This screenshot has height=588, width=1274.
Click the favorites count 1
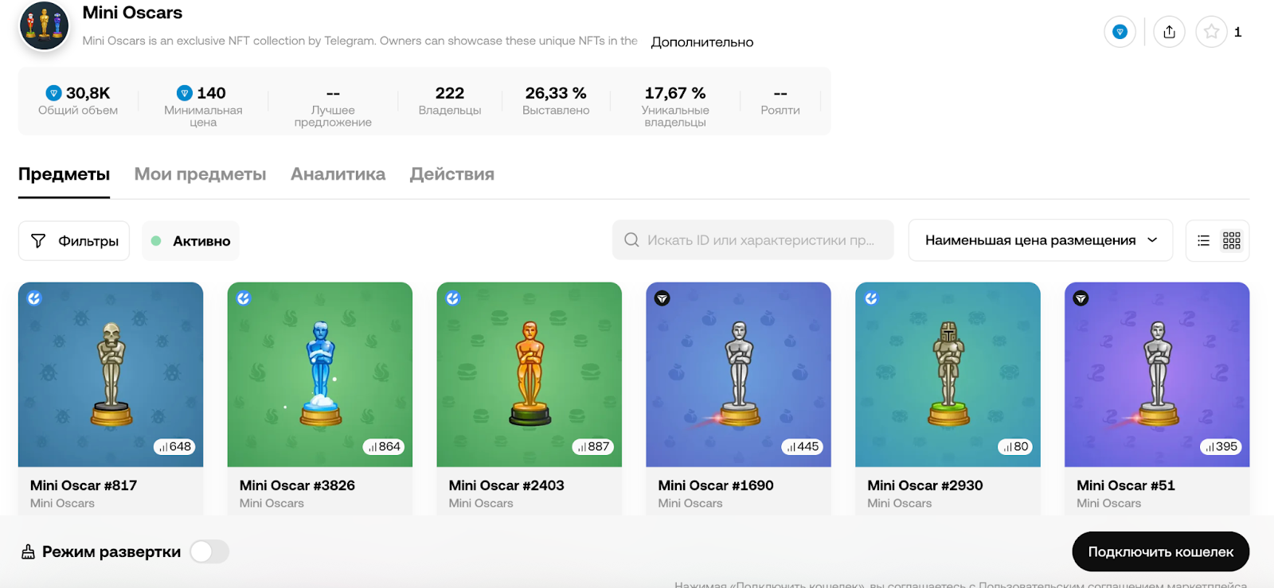pyautogui.click(x=1237, y=32)
